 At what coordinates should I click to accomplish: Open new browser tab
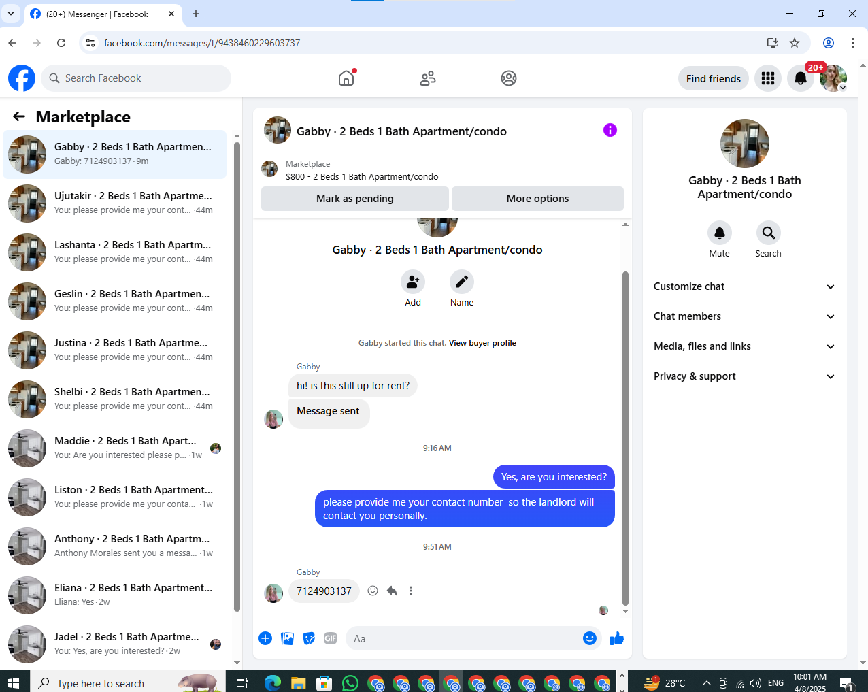tap(196, 14)
